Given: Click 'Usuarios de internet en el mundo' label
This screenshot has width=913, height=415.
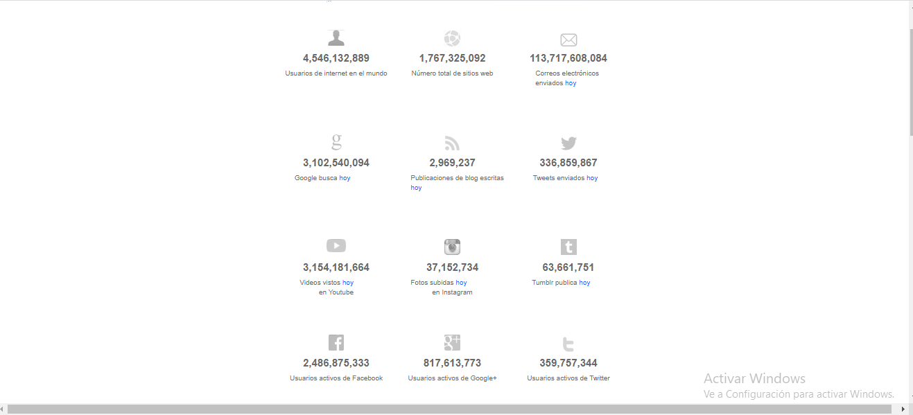Looking at the screenshot, I should pos(336,73).
